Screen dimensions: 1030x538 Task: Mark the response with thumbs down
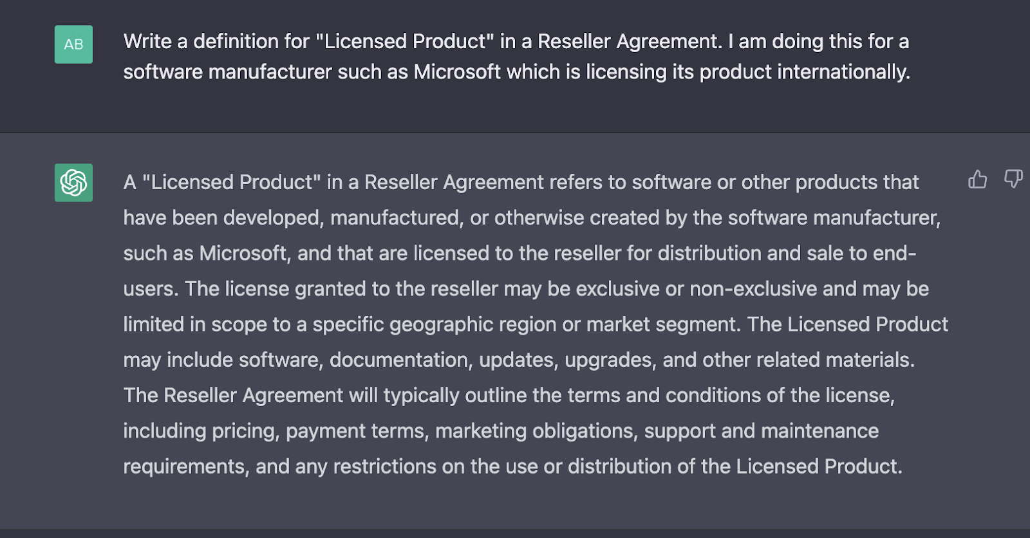1013,179
